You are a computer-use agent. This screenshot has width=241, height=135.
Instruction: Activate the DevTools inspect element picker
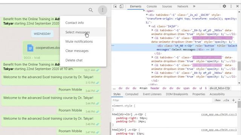point(115,6)
